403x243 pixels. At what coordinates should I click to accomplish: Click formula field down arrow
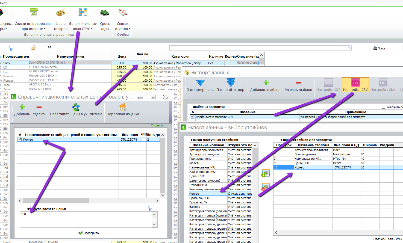pos(154,225)
